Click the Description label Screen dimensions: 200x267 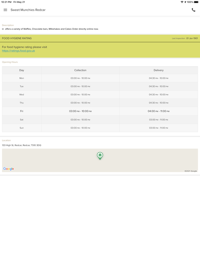point(8,25)
